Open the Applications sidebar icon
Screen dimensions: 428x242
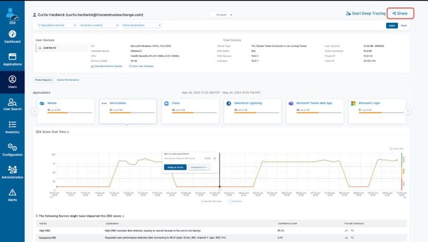click(12, 59)
